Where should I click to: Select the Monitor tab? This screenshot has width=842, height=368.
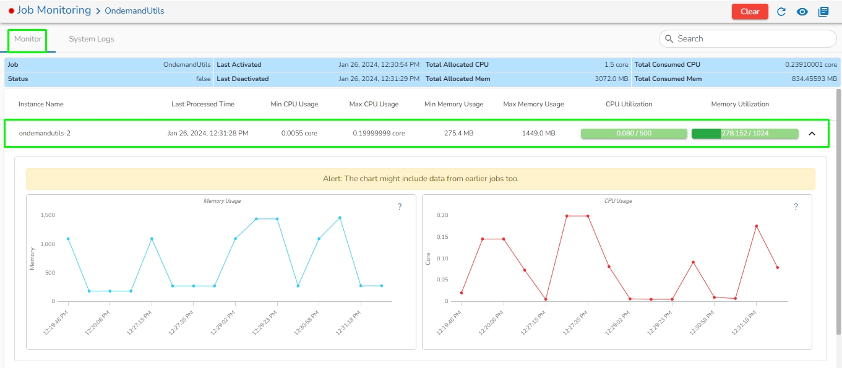point(28,39)
